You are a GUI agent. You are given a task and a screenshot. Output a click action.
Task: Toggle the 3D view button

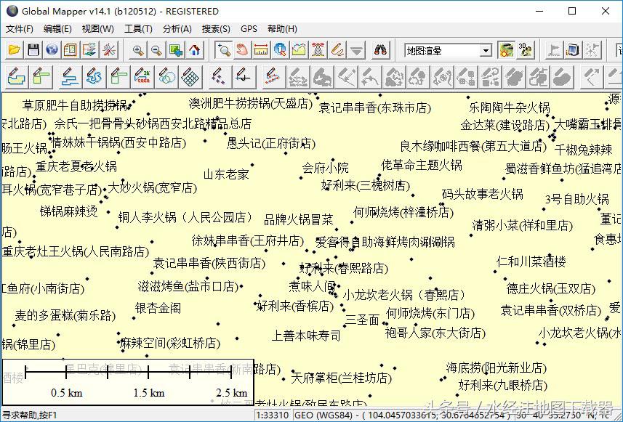526,50
